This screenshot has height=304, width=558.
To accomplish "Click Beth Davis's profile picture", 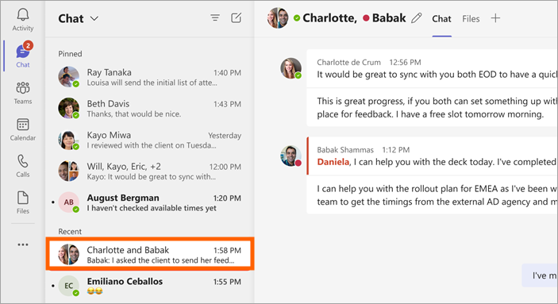I will pos(69,108).
